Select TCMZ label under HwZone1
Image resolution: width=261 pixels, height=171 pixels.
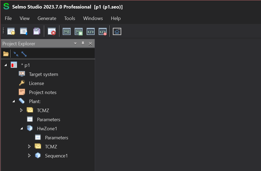(51, 147)
